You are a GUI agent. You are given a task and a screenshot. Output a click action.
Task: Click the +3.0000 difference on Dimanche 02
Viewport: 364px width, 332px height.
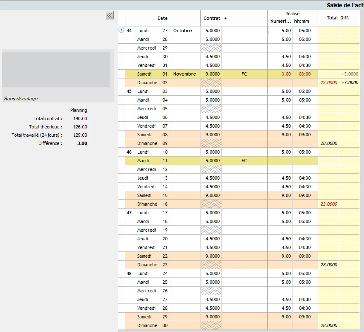tap(350, 83)
